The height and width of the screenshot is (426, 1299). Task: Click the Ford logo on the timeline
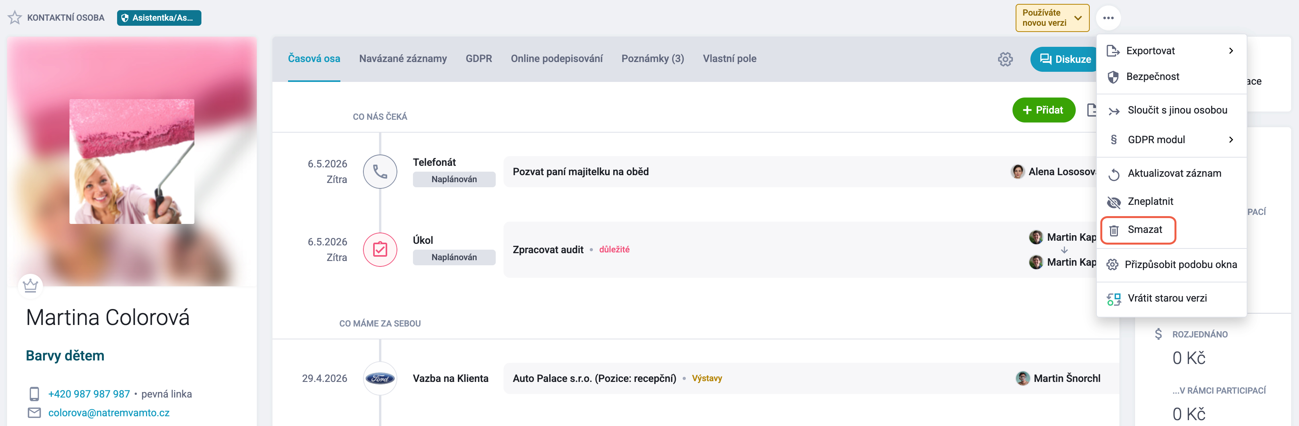point(380,378)
